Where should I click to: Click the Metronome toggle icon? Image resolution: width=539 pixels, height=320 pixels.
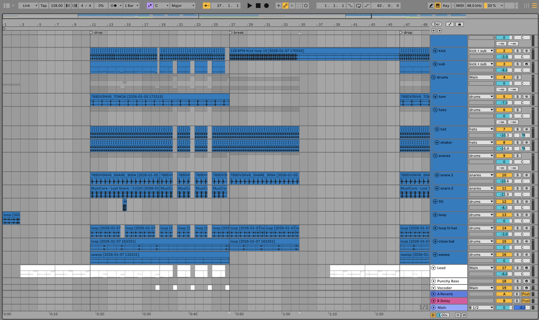pyautogui.click(x=114, y=6)
